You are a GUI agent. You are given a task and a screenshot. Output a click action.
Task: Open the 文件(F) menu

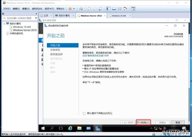7,9
